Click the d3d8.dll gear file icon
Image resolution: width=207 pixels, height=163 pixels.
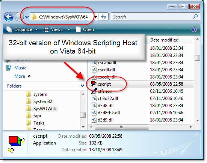click(x=94, y=105)
